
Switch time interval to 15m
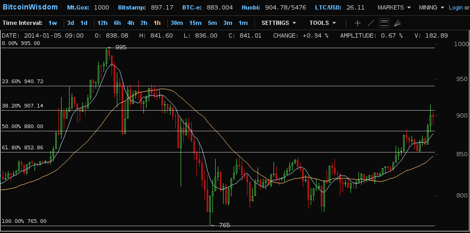point(195,23)
